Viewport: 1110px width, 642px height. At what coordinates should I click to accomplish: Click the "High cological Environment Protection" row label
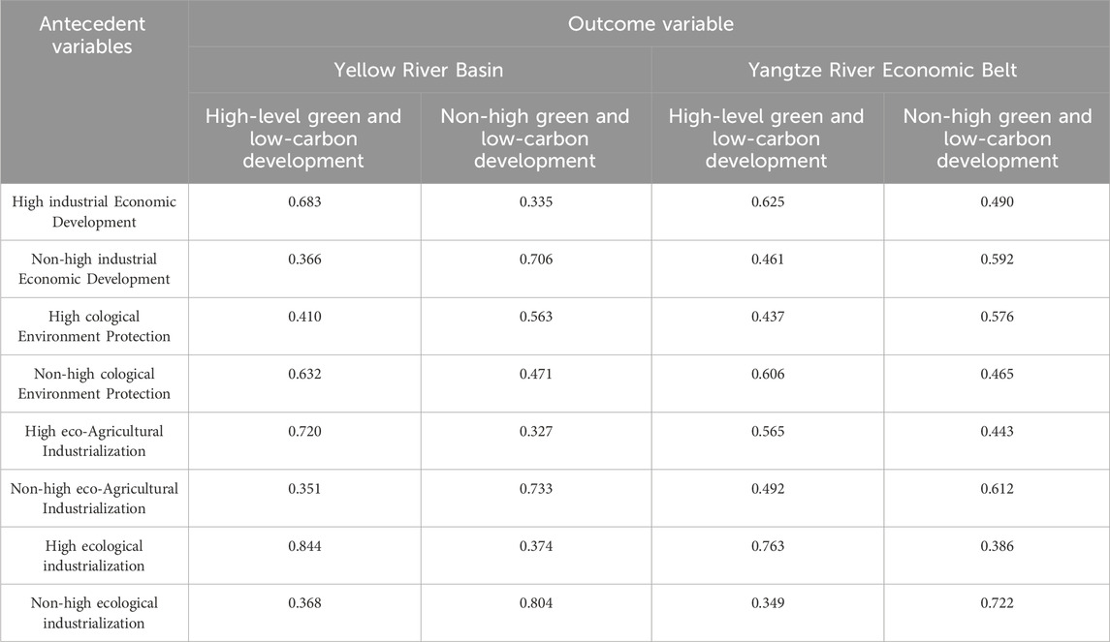point(94,325)
